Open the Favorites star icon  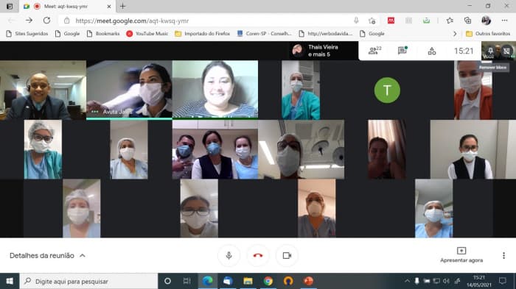450,21
